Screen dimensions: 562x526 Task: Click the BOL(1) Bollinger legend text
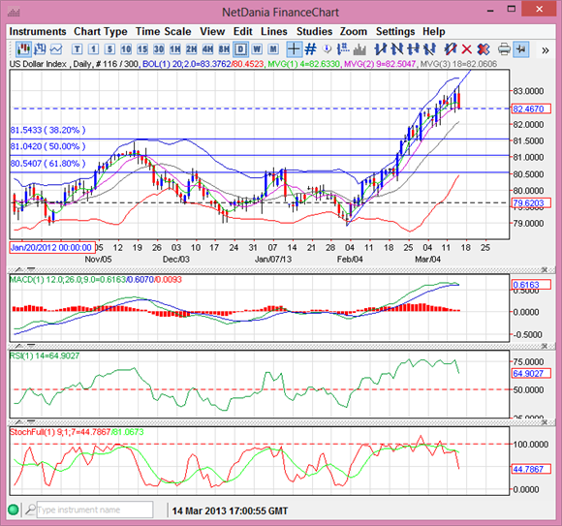coord(203,64)
